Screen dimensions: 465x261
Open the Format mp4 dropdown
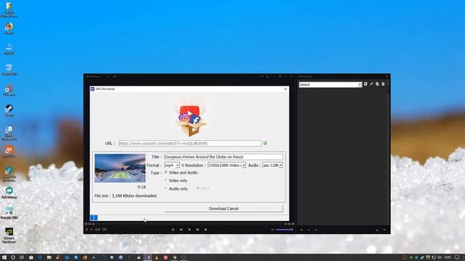[x=172, y=165]
